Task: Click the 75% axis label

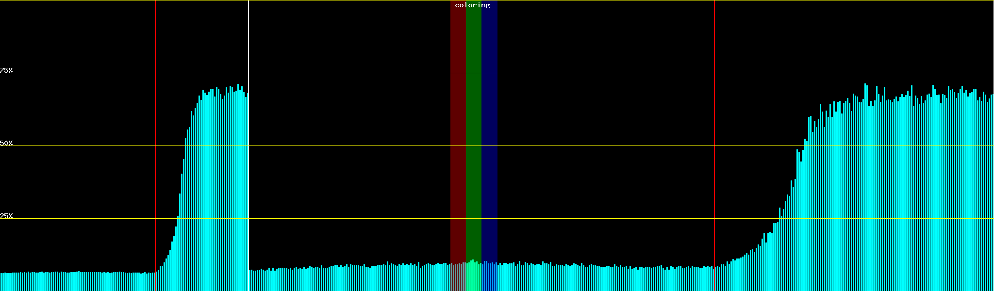Action: click(6, 70)
